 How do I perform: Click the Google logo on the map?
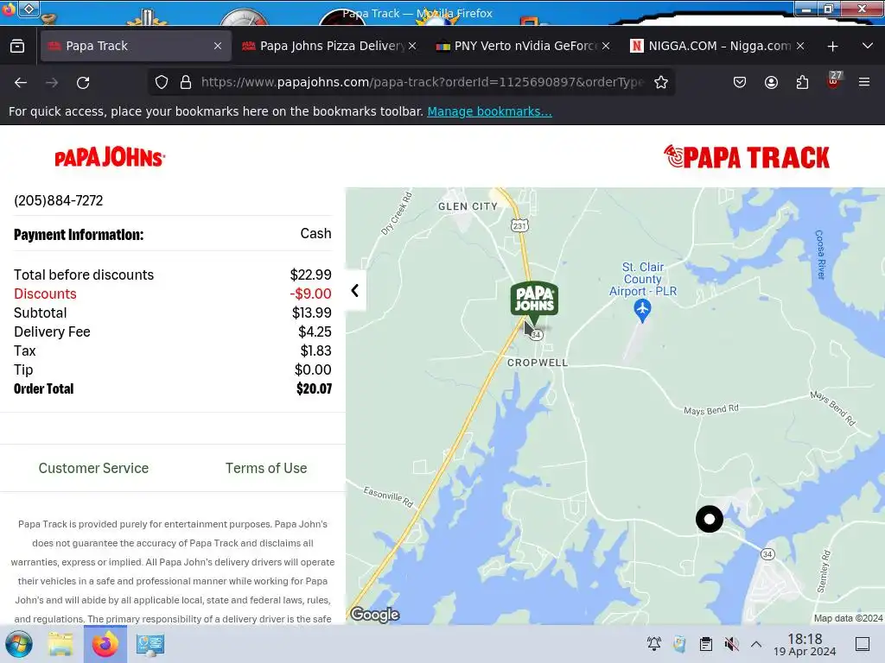pos(375,615)
